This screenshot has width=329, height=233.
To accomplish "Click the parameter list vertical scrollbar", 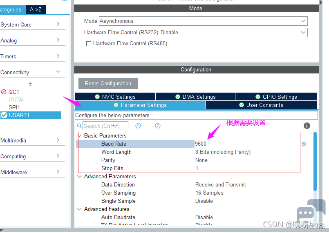I will 315,161.
